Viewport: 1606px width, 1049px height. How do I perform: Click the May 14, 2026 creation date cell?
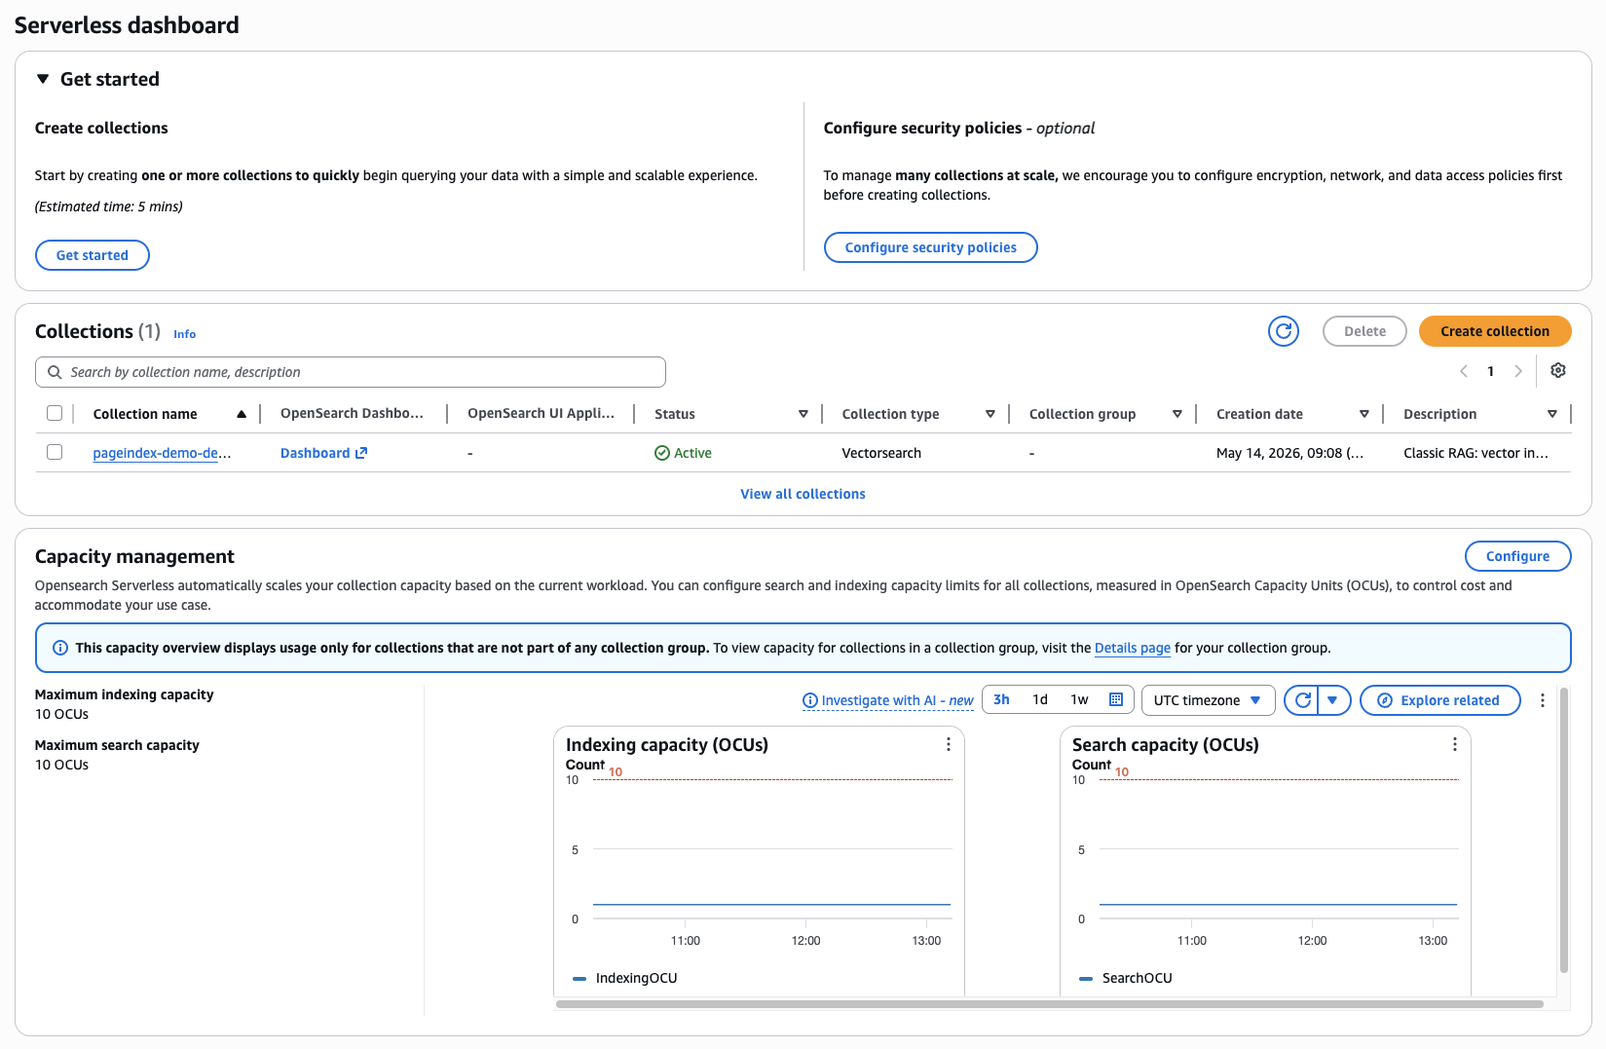pos(1289,453)
